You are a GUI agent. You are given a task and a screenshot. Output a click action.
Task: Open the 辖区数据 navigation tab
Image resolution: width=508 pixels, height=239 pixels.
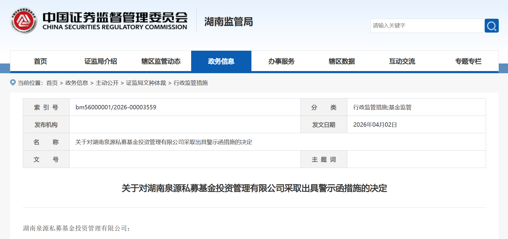coord(342,61)
